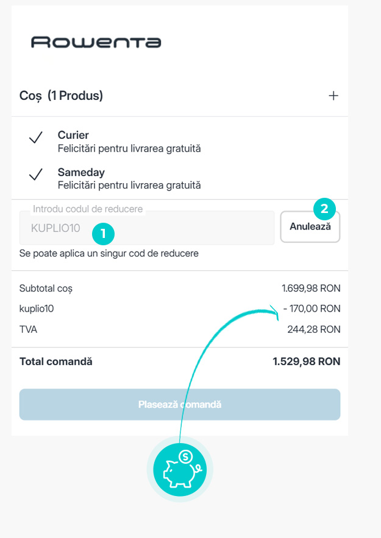This screenshot has height=538, width=381.
Task: Open the Coș (1 Produs) heading
Action: [61, 96]
